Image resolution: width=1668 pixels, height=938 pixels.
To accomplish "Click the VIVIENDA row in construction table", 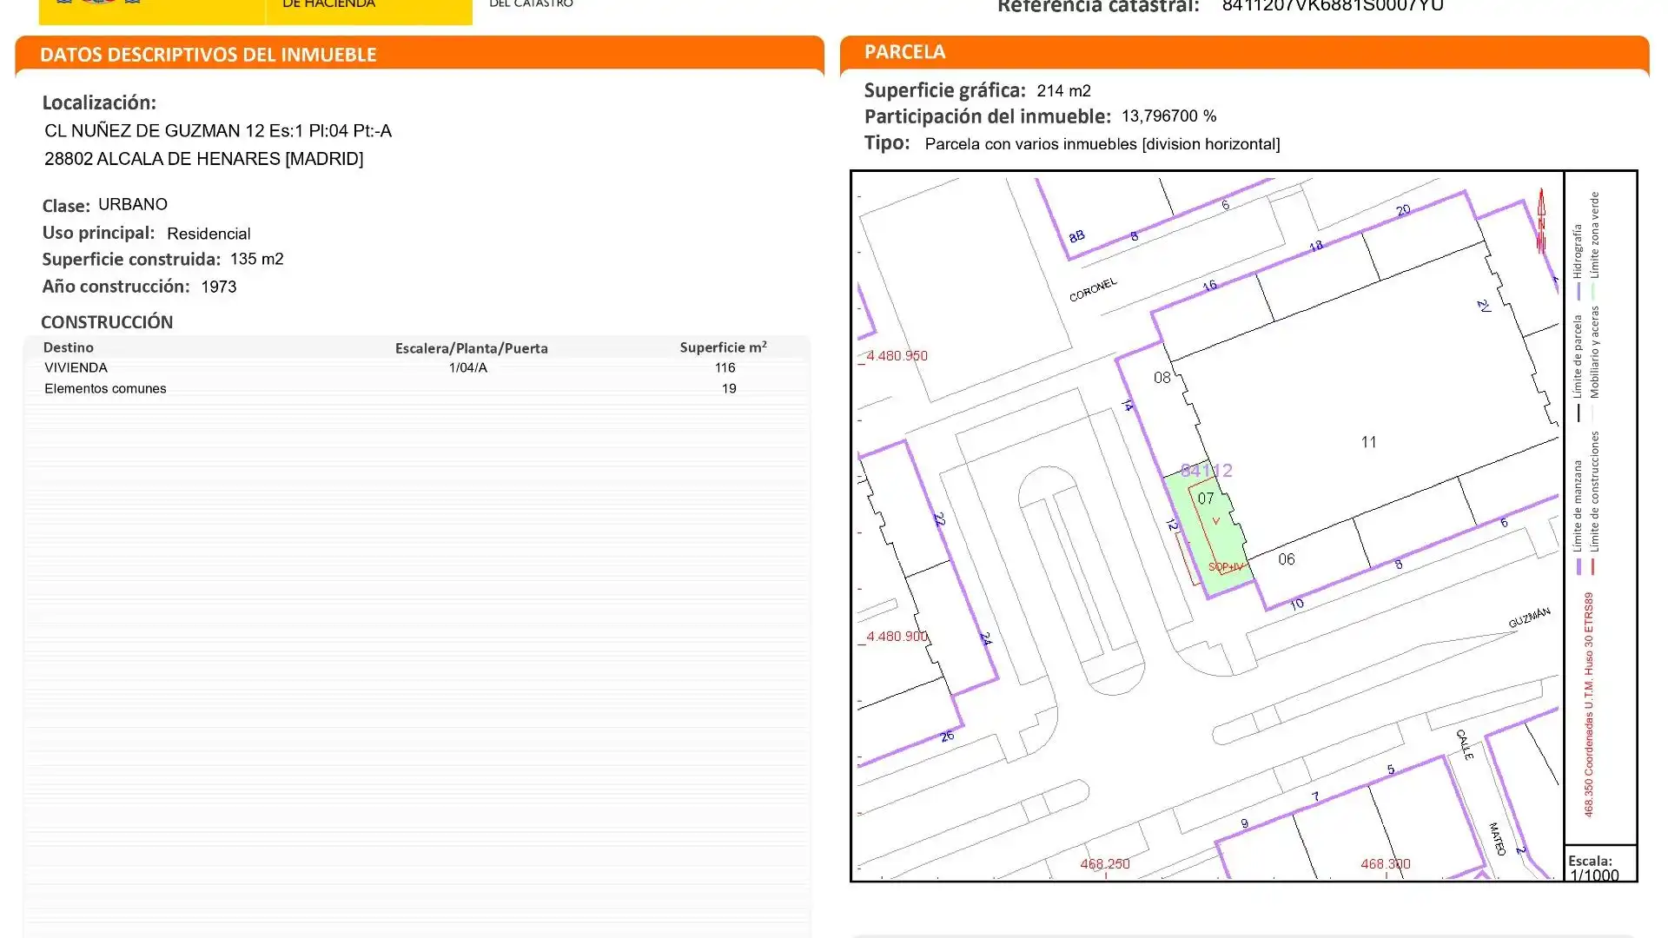I will click(x=76, y=368).
